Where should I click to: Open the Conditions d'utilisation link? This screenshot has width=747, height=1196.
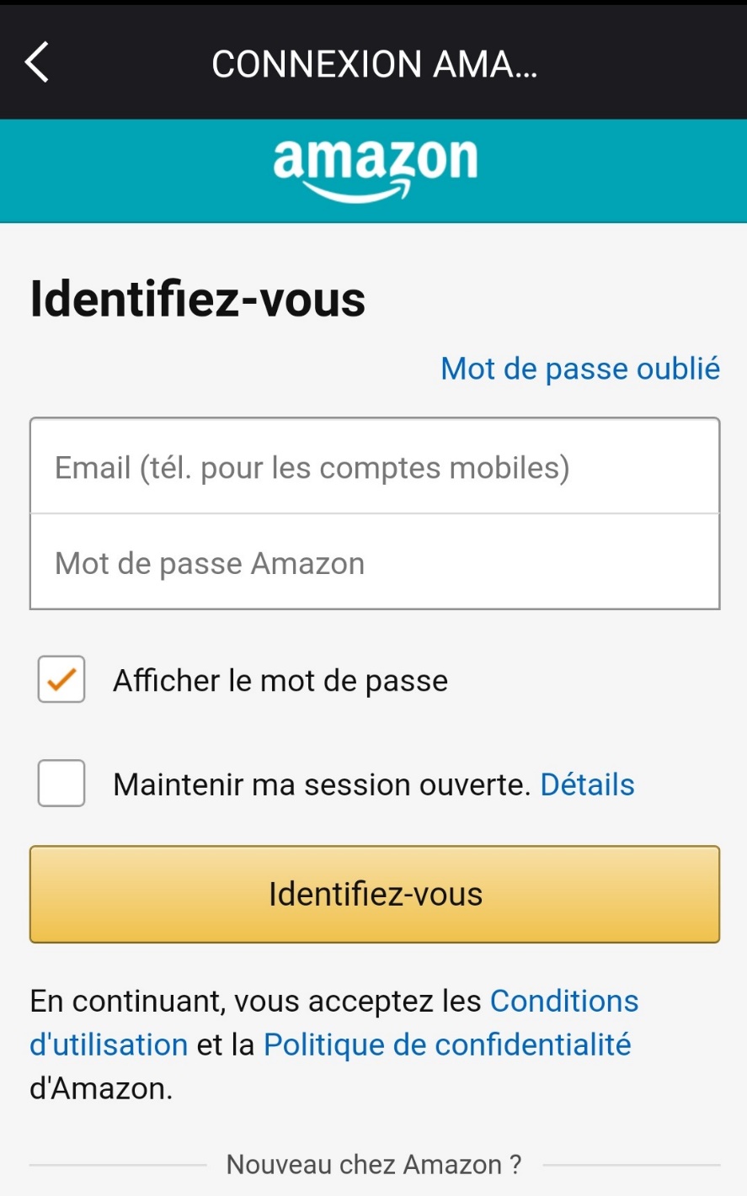point(563,1002)
